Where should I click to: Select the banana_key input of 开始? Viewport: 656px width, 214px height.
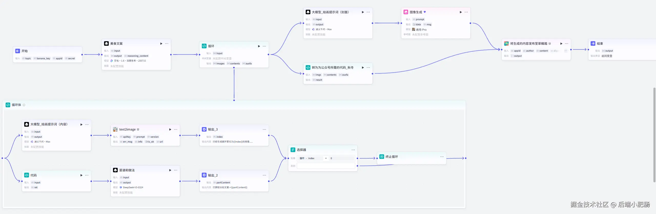42,58
